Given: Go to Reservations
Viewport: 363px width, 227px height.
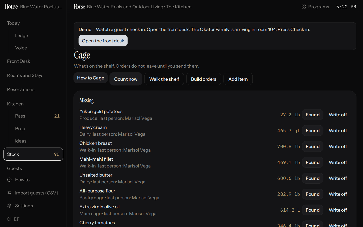Looking at the screenshot, I should [x=21, y=90].
